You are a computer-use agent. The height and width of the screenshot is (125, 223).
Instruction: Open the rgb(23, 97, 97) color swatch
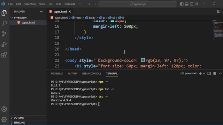coord(143,60)
